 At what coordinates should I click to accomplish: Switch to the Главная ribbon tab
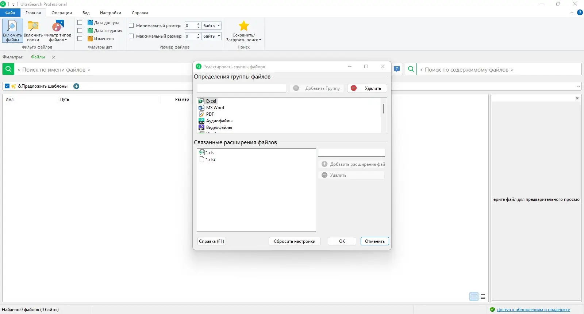point(33,13)
